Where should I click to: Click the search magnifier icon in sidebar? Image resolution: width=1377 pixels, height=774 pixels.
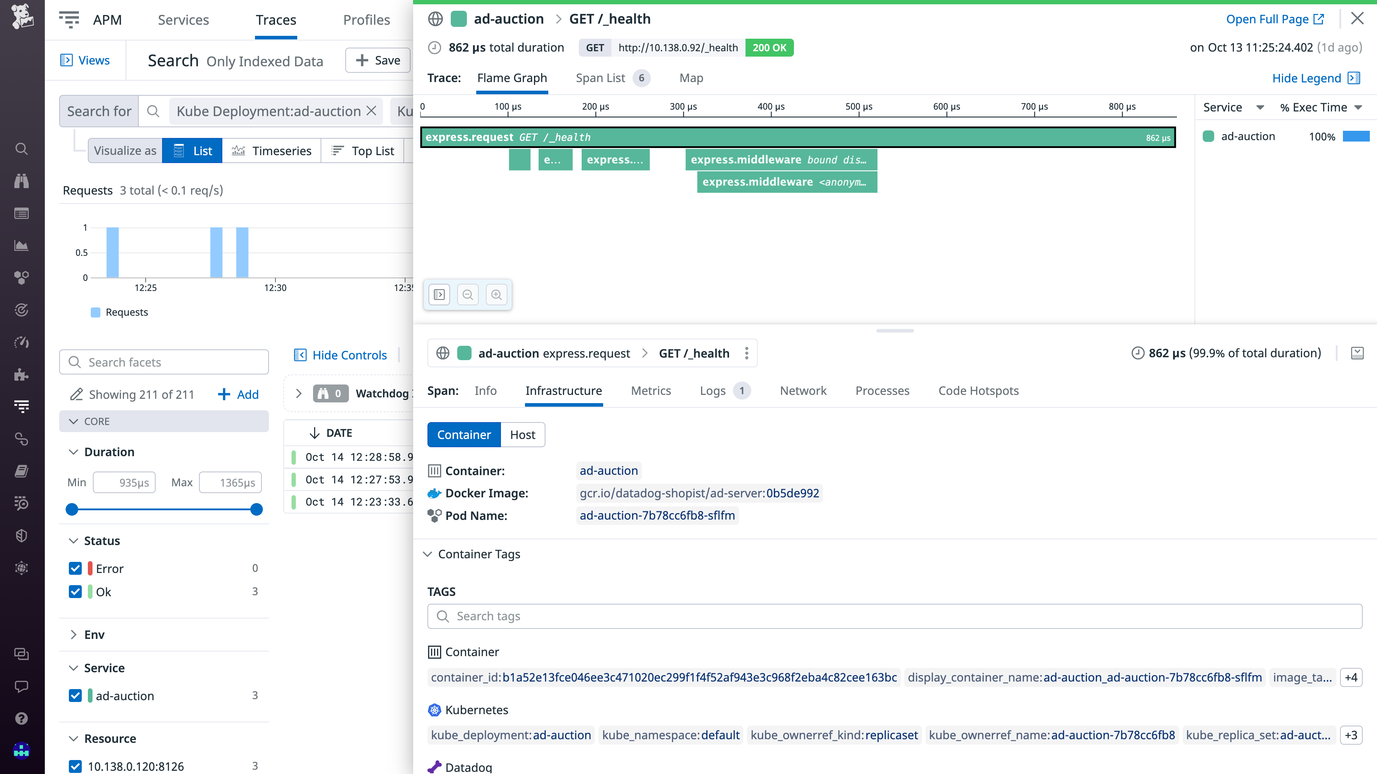tap(22, 148)
